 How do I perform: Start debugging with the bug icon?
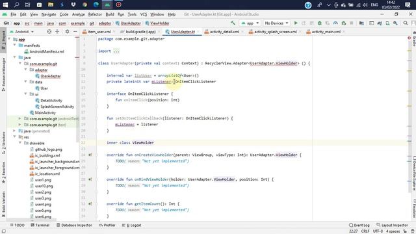(x=320, y=23)
